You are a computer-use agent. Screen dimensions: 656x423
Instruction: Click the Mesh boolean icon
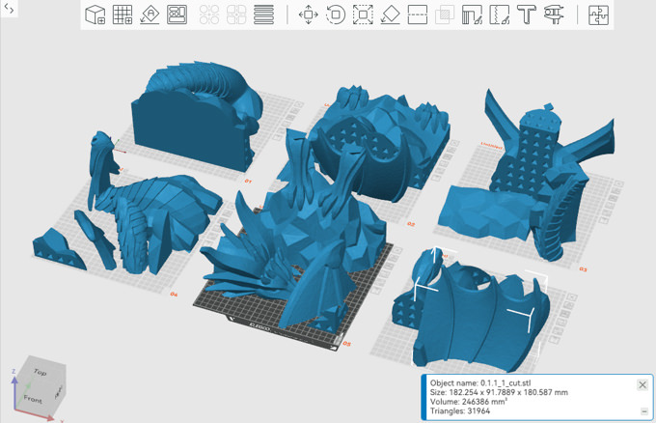pos(445,14)
